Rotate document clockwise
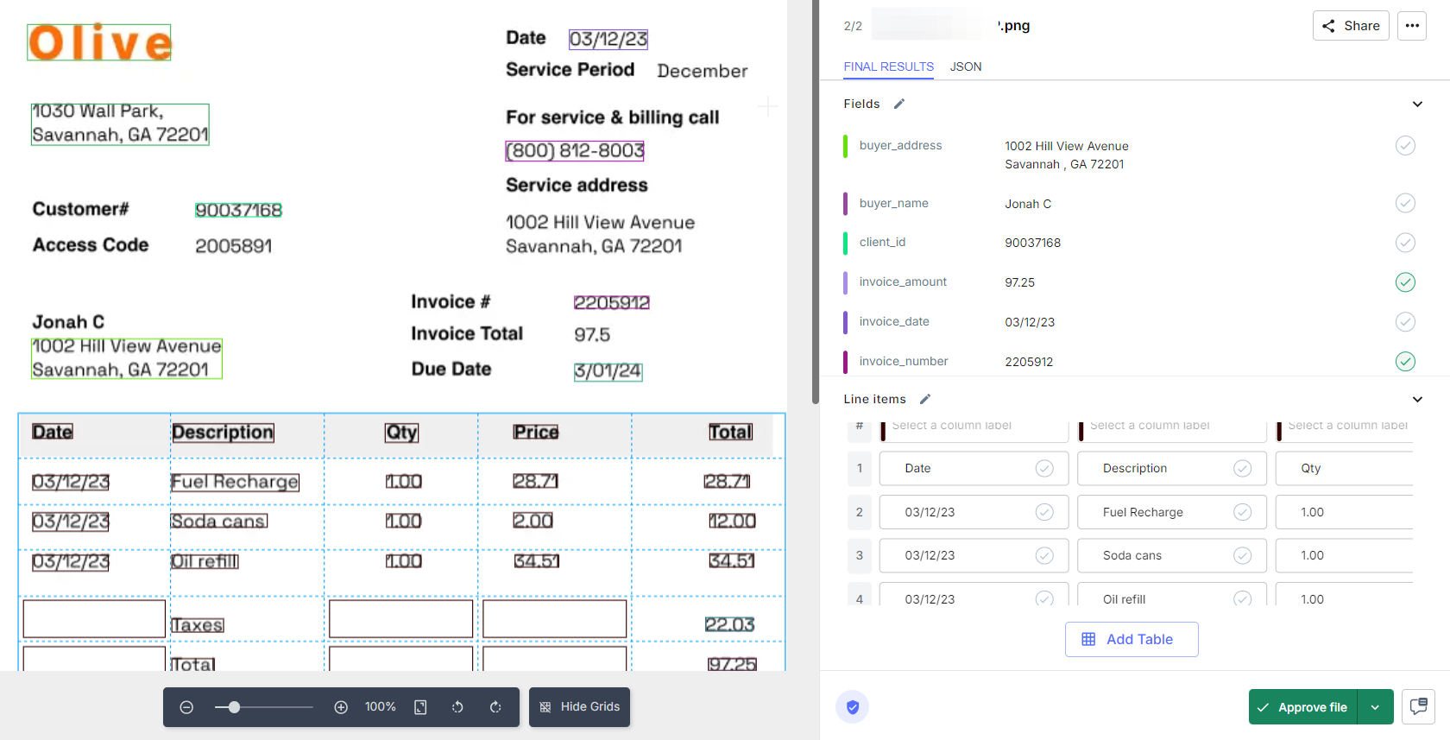 495,707
